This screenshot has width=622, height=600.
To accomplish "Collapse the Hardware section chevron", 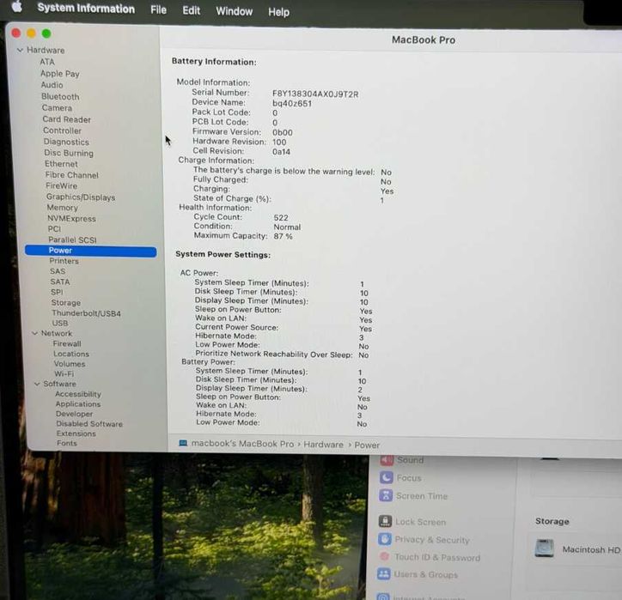I will (x=20, y=51).
